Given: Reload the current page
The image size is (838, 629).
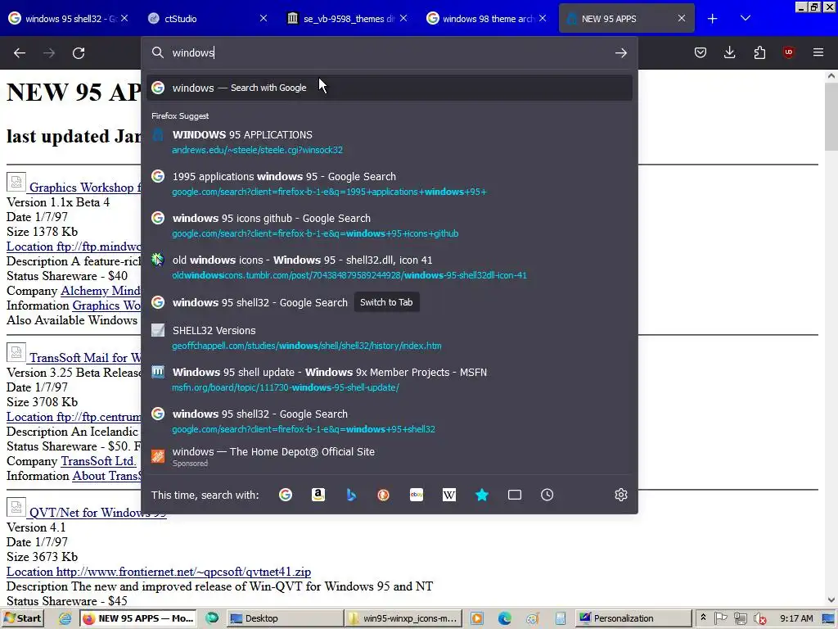Looking at the screenshot, I should (79, 53).
